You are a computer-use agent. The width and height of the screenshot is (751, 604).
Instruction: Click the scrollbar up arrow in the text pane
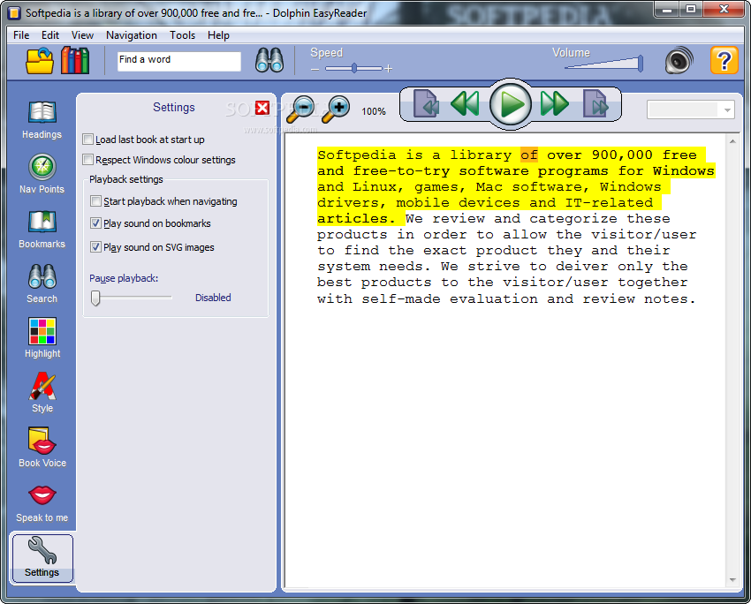[x=732, y=141]
